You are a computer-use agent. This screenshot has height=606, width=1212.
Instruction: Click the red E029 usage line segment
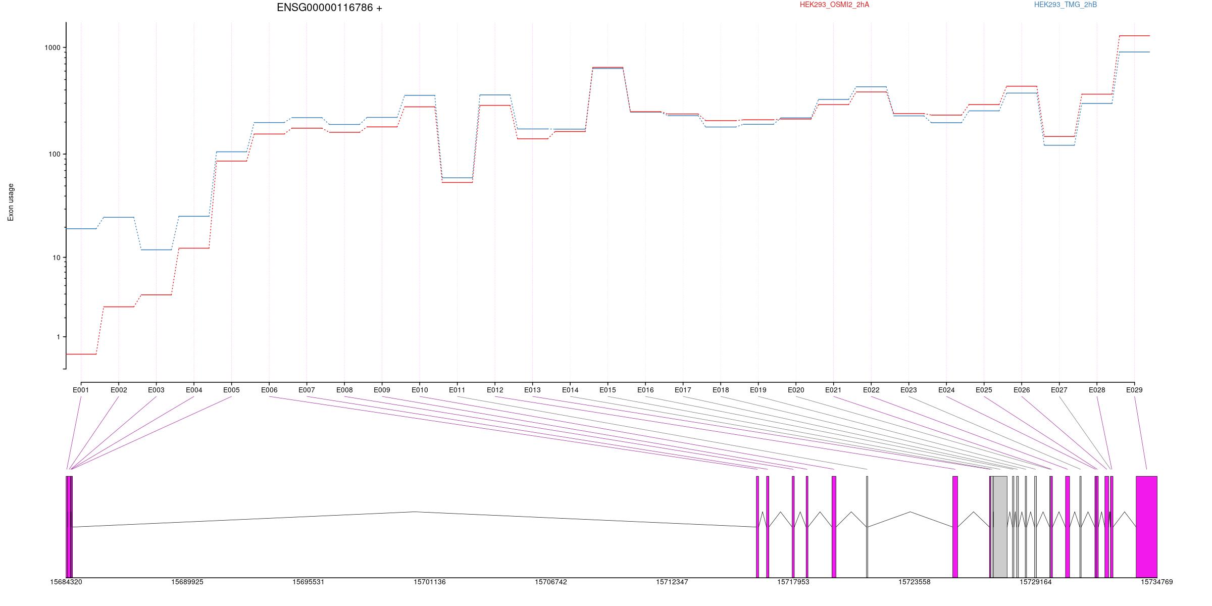pos(1134,36)
